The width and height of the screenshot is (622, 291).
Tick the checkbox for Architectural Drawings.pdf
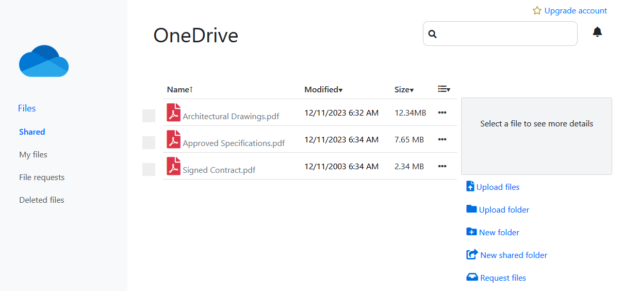(x=149, y=116)
